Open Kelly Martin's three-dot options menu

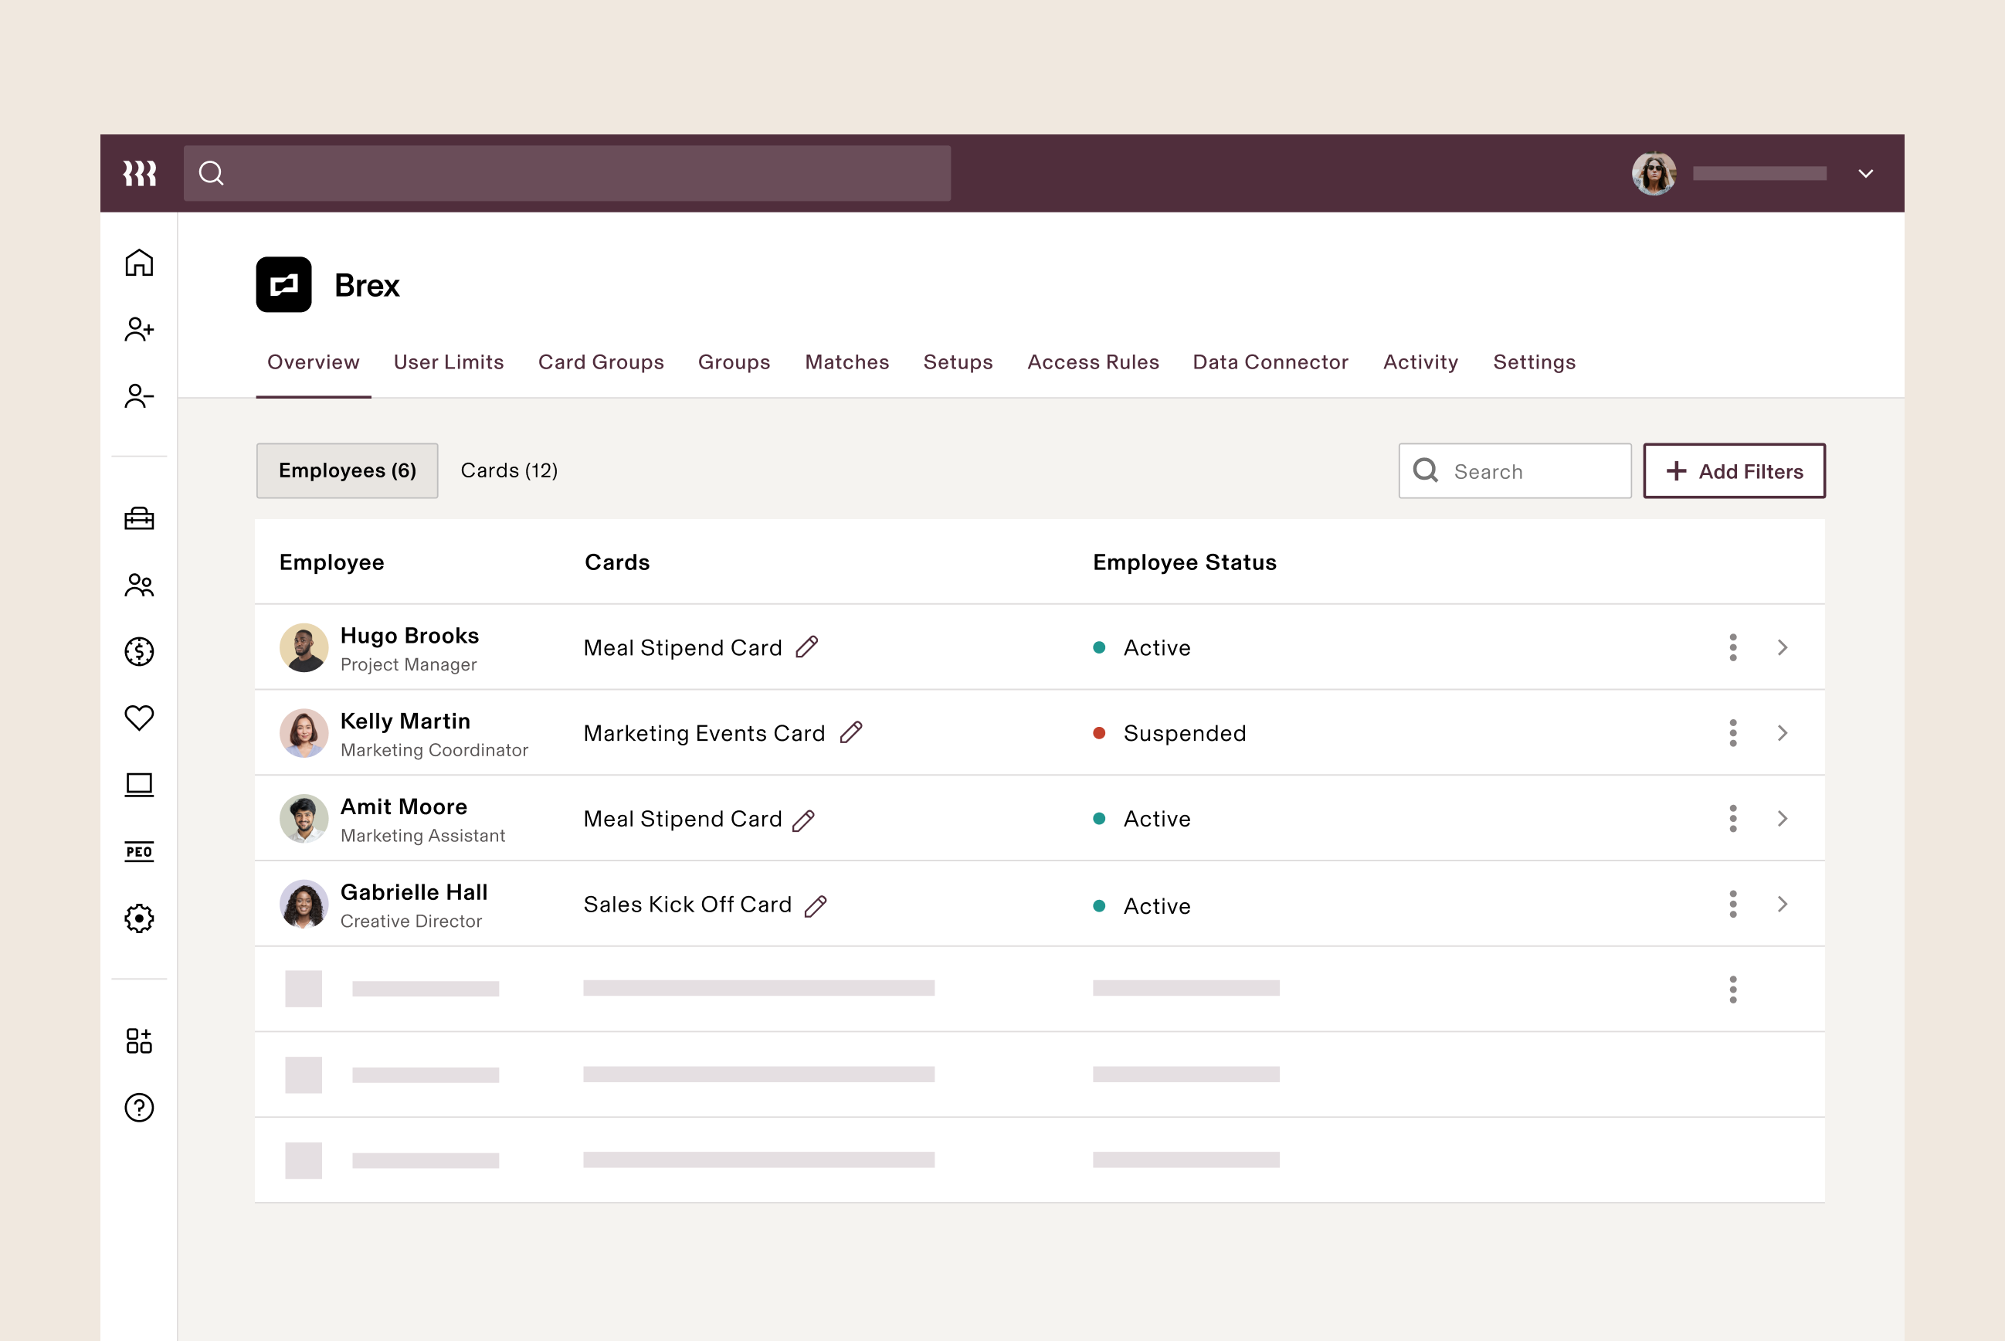tap(1732, 733)
